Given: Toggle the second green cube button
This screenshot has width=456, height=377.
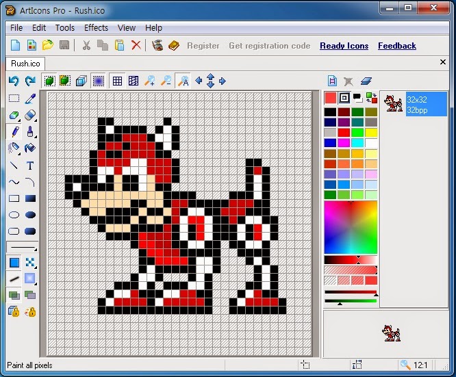Looking at the screenshot, I should pos(65,81).
